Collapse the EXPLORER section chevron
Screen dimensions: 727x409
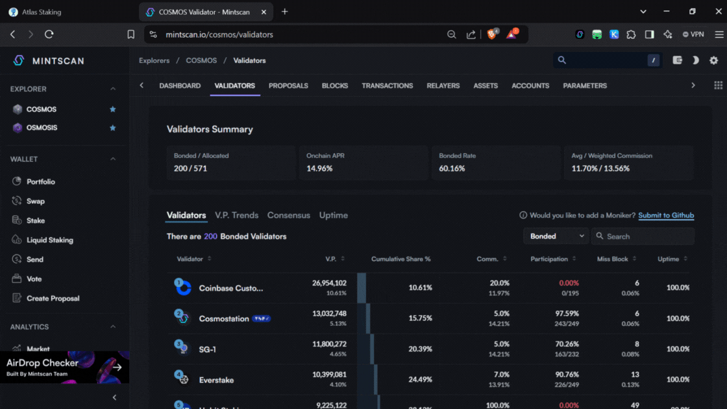(x=113, y=89)
